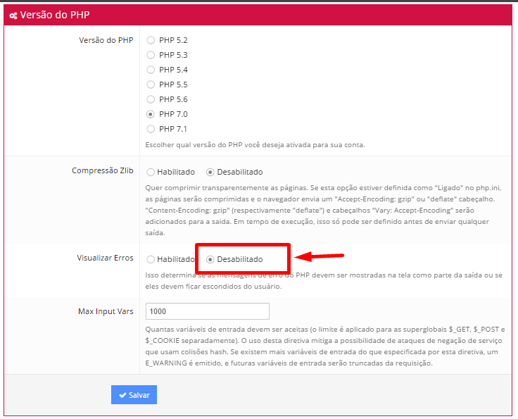Select the PHP 5.4 option
Viewport: 518px width, 419px height.
coord(151,70)
